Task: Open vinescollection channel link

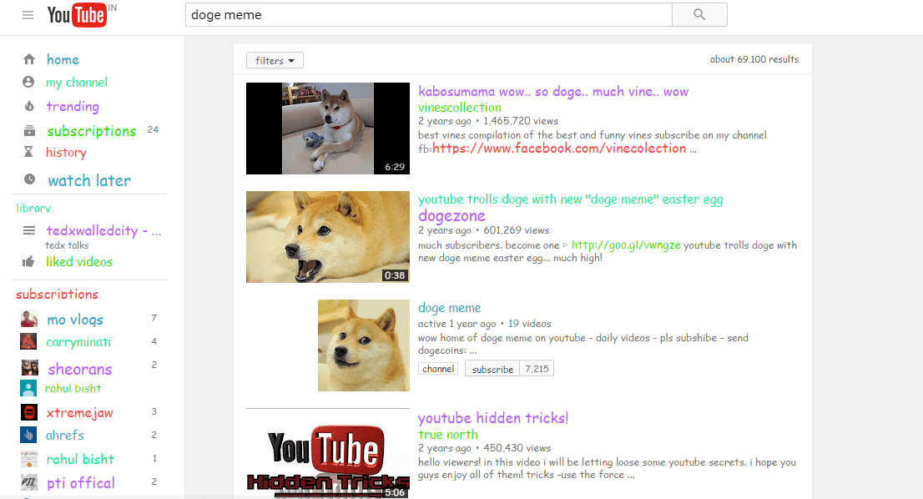Action: tap(460, 107)
